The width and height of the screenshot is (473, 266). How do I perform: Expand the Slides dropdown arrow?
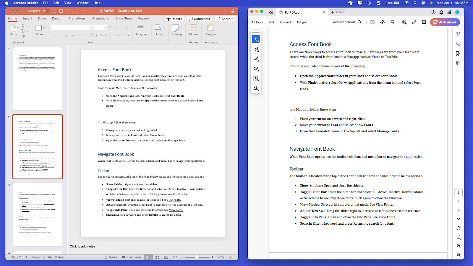(x=44, y=28)
